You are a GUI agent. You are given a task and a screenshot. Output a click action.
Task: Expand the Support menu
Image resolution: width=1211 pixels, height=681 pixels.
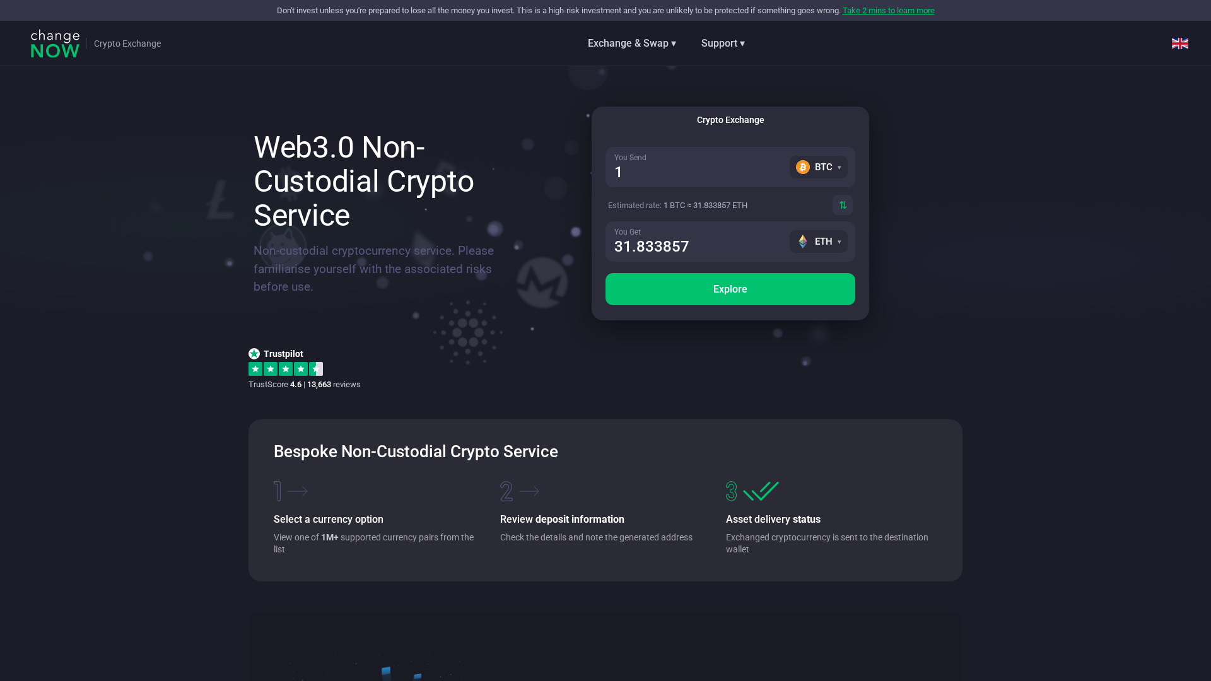(723, 44)
